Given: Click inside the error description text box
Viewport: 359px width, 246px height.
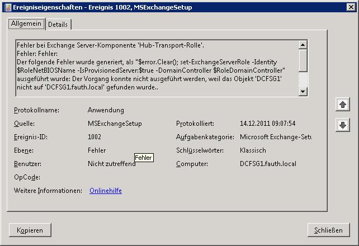Looking at the screenshot, I should coord(157,68).
